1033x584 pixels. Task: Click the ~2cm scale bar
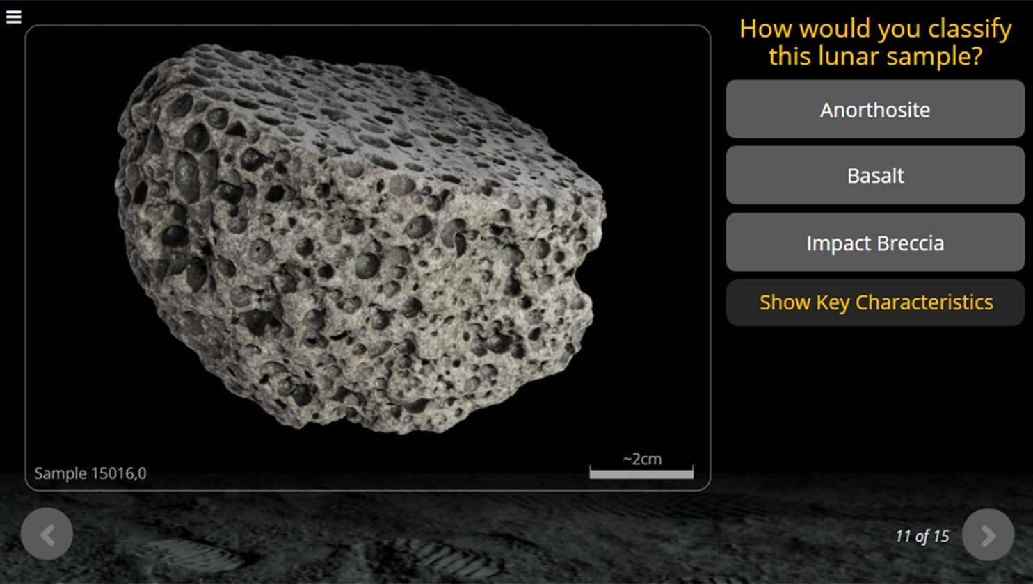point(641,467)
